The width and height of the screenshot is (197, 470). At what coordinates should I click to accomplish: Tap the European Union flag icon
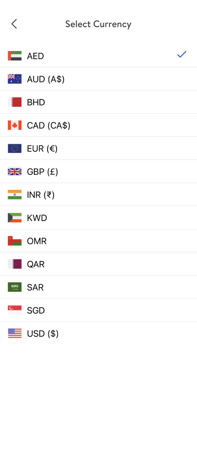(15, 149)
